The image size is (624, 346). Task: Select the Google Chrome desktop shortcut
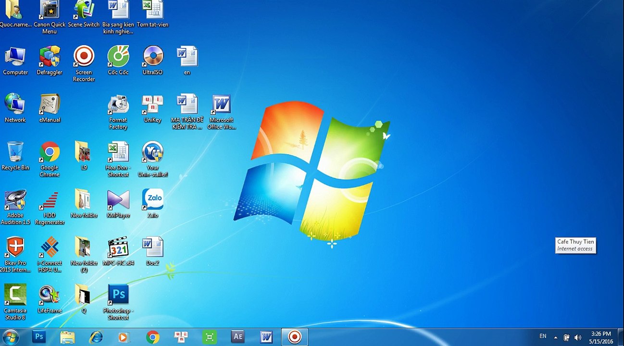pyautogui.click(x=50, y=159)
